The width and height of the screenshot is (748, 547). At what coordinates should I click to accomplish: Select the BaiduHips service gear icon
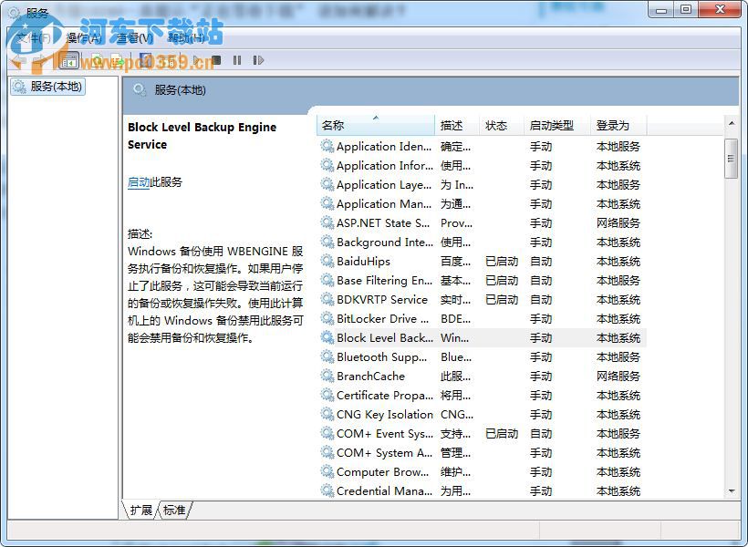[x=326, y=262]
